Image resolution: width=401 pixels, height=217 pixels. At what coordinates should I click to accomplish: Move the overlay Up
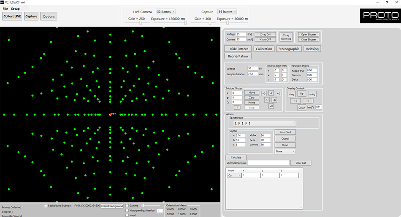[x=302, y=94]
